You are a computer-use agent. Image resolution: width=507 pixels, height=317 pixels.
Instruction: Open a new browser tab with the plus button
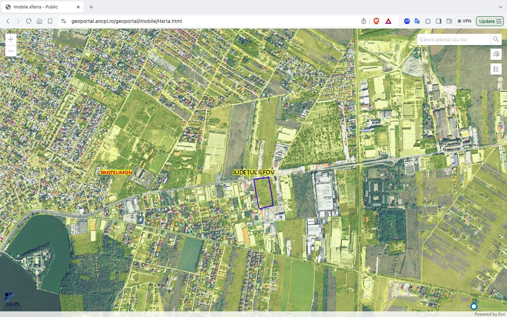pos(91,7)
